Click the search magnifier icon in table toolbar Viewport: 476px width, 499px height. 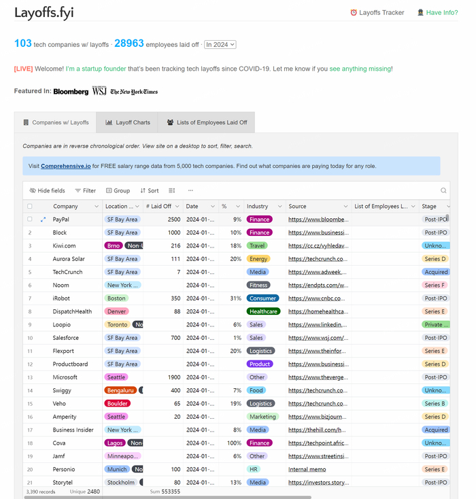[x=443, y=190]
